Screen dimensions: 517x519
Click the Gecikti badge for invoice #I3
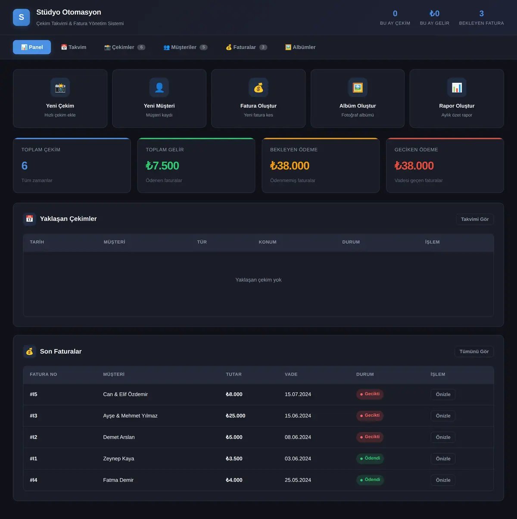(370, 415)
